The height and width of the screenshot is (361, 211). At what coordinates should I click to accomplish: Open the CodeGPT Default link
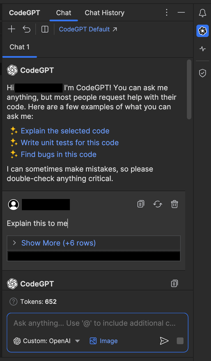[88, 29]
